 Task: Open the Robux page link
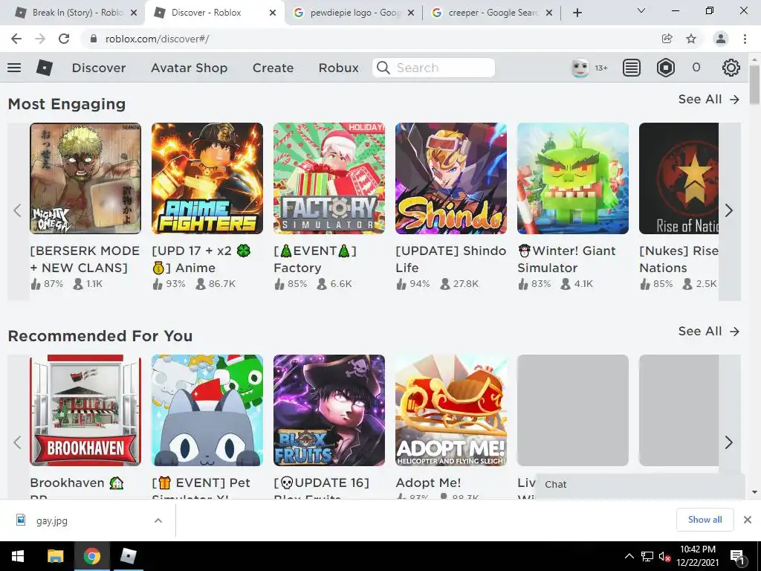(x=338, y=68)
